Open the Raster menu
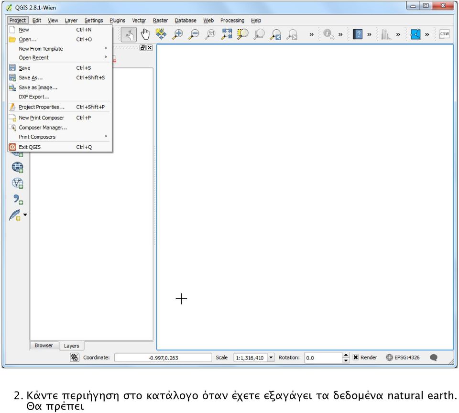 point(161,21)
